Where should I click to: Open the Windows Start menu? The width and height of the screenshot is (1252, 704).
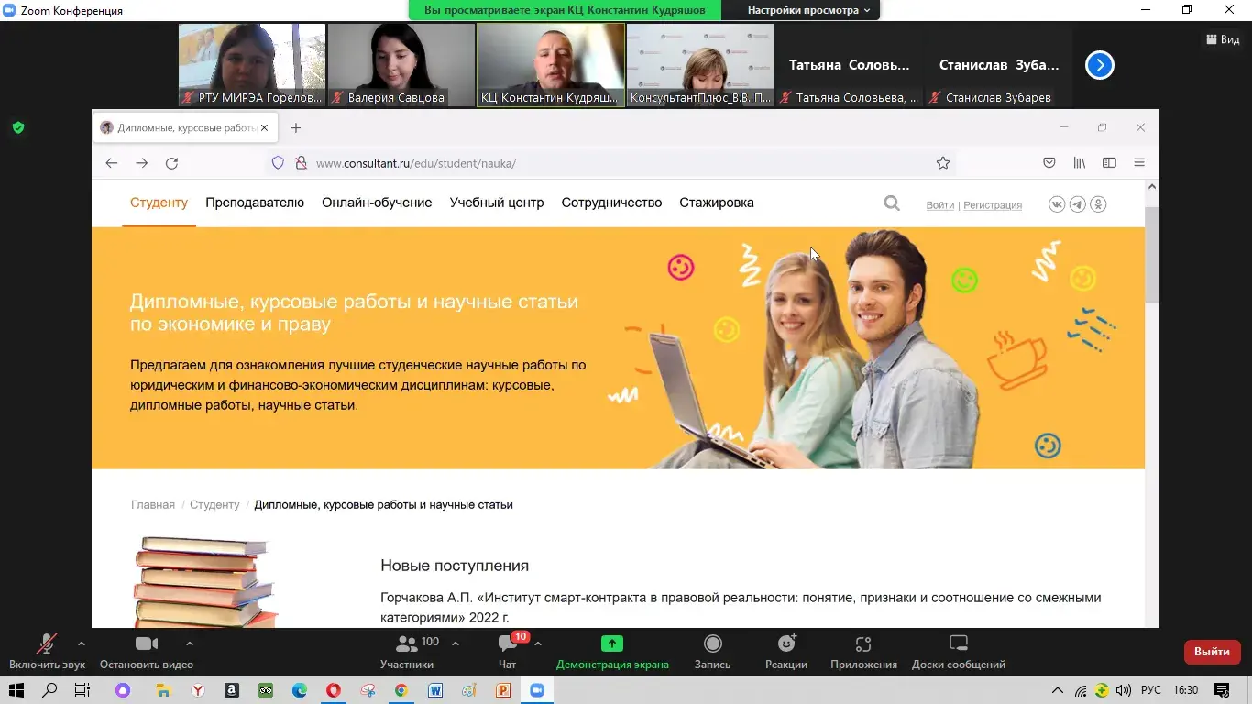(16, 690)
